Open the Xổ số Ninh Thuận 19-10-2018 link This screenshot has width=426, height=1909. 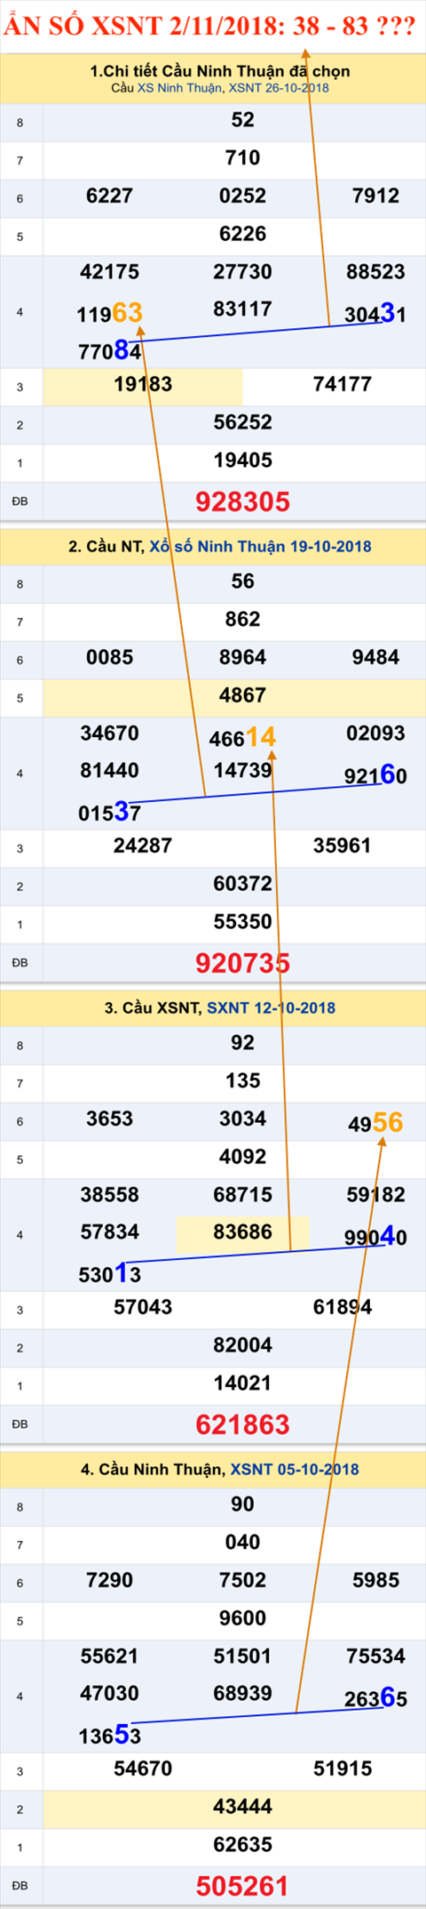point(260,546)
